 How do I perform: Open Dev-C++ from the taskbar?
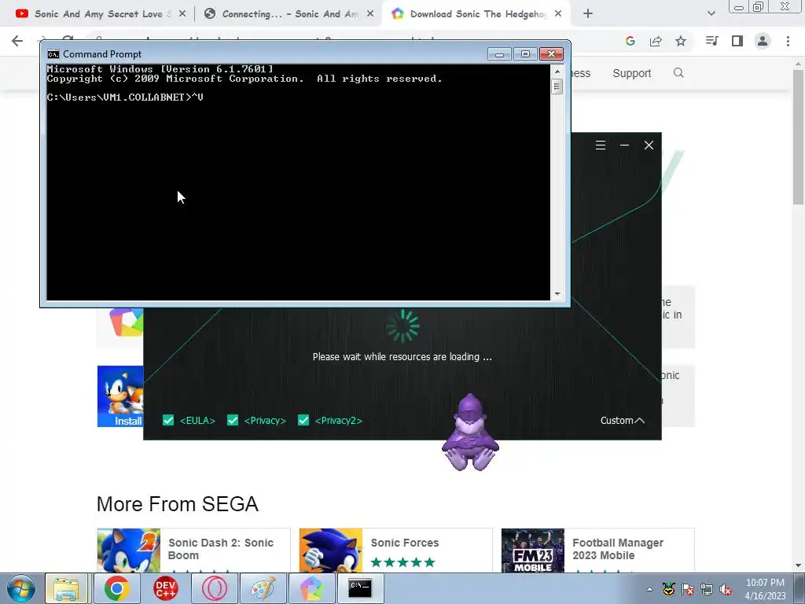(x=165, y=588)
